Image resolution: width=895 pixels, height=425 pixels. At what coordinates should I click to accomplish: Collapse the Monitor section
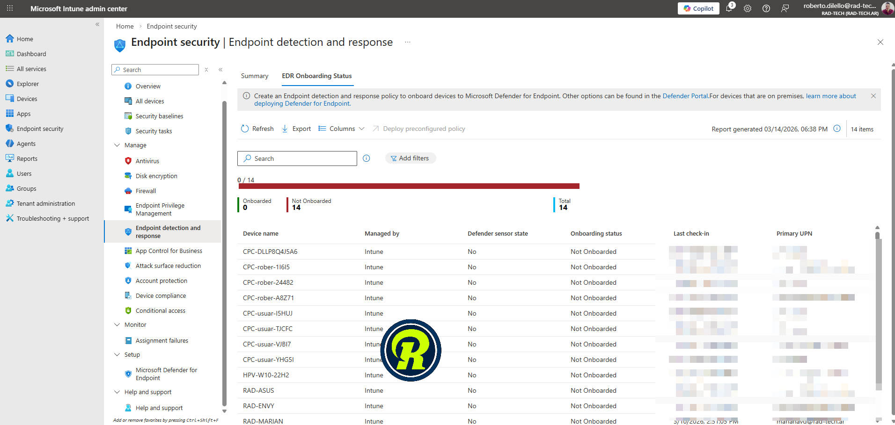coord(117,325)
